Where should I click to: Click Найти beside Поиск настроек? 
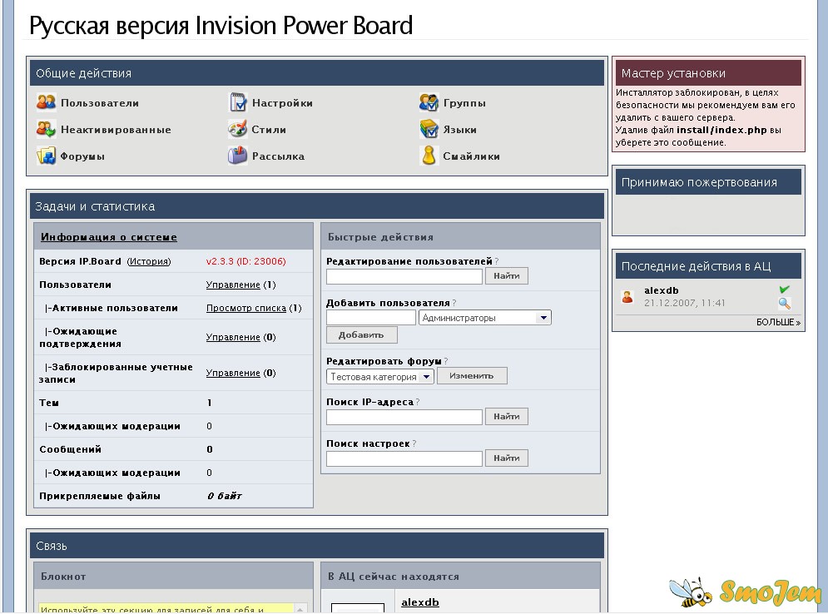(507, 458)
